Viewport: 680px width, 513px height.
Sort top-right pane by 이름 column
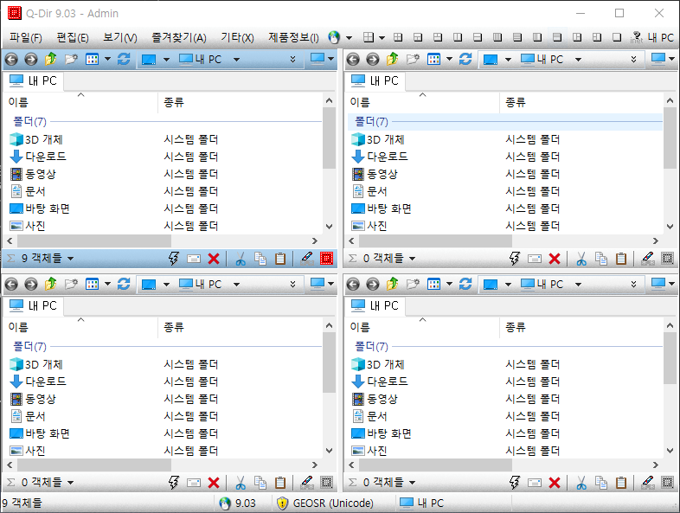pyautogui.click(x=422, y=102)
